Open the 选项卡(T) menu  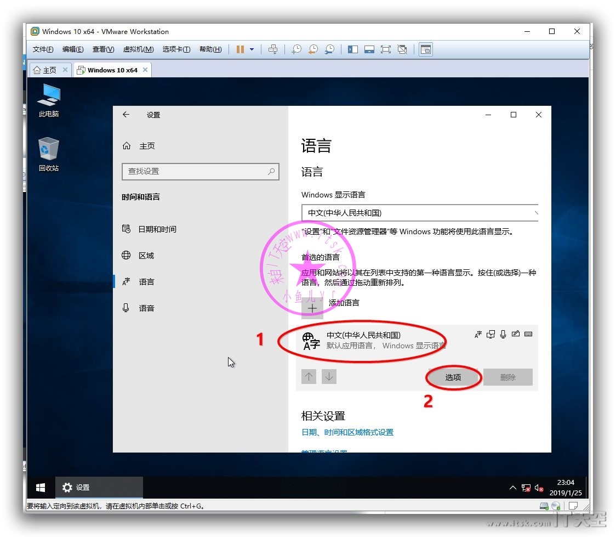pyautogui.click(x=176, y=49)
